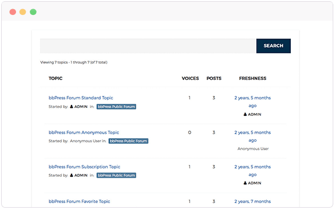Focus the forum search input field
Image resolution: width=335 pixels, height=210 pixels.
point(148,46)
